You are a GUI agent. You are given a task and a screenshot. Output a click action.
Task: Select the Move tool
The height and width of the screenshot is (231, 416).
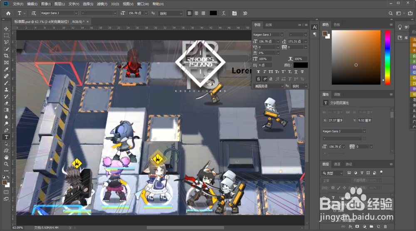point(6,29)
